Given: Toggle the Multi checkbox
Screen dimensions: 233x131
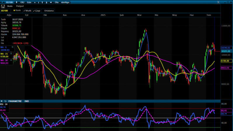Looking at the screenshot, I should 27,10.
